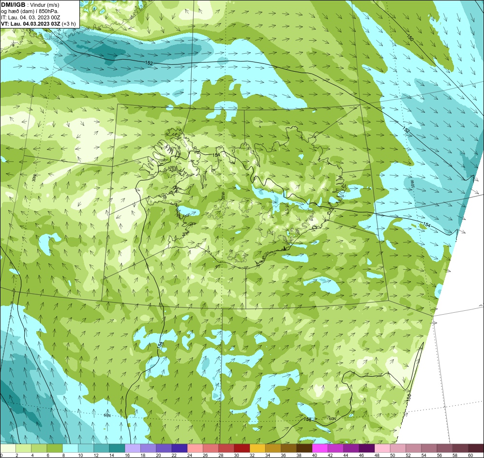Choose the dark brown 38–40 m/s legend swatch
Screen dimensions: 484x458
click(304, 448)
